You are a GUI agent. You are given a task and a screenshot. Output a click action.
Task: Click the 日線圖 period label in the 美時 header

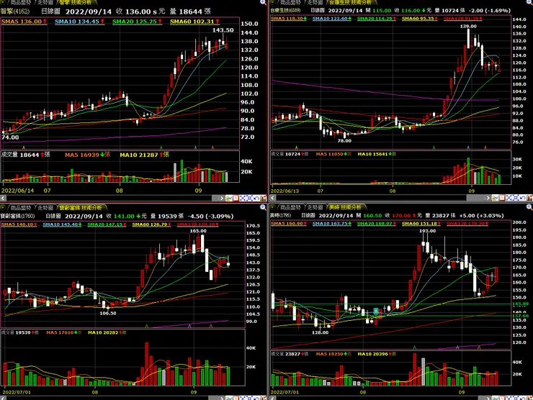click(x=308, y=215)
